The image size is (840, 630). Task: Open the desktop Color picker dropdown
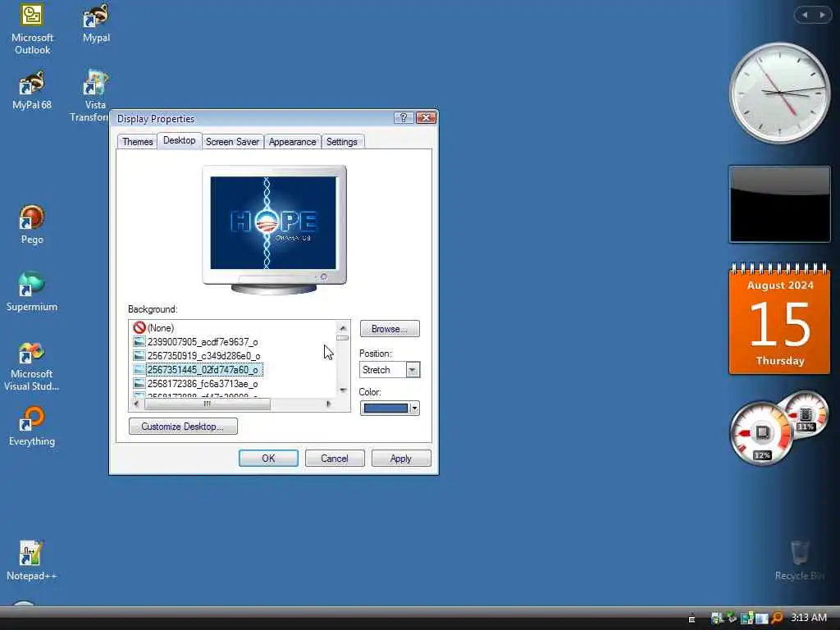[x=390, y=409]
